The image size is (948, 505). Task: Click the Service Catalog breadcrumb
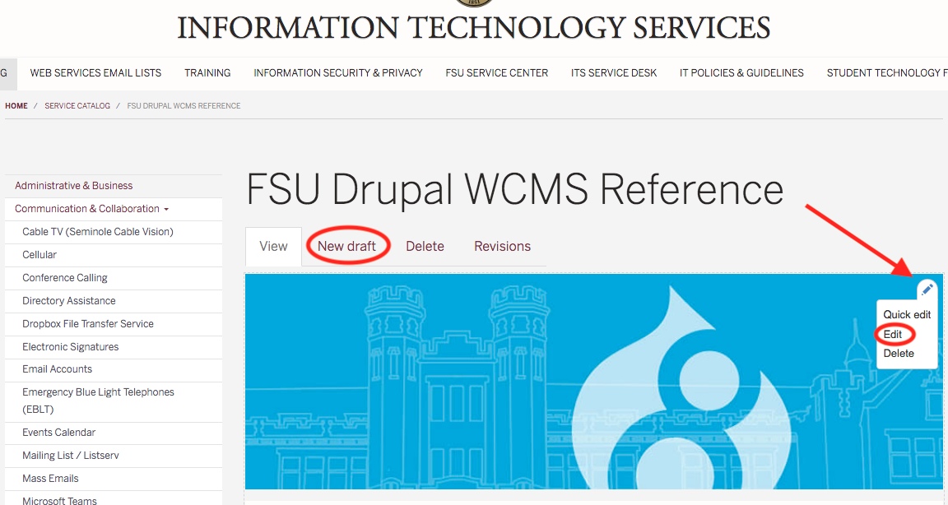pyautogui.click(x=77, y=106)
